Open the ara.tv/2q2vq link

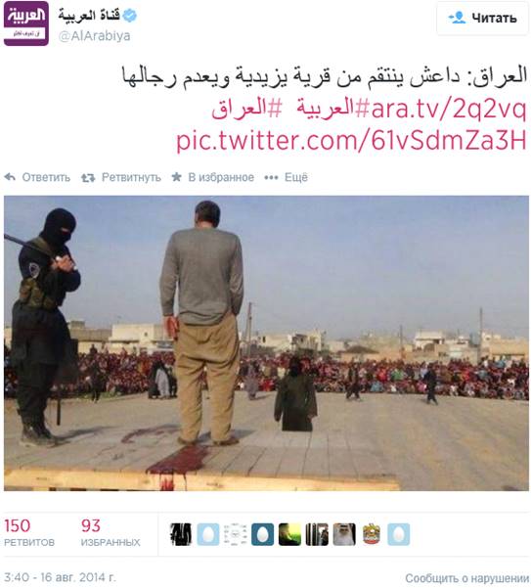coord(449,110)
